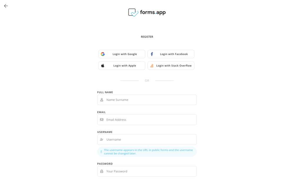Click the padlock icon in Password field

tap(102, 171)
